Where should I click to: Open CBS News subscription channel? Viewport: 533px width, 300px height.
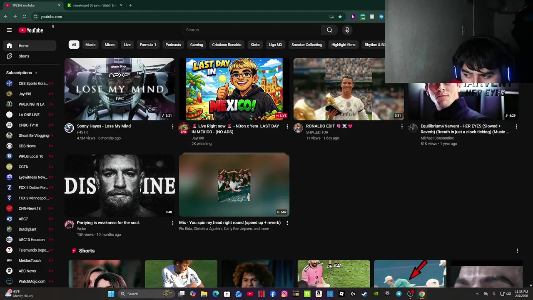click(30, 146)
